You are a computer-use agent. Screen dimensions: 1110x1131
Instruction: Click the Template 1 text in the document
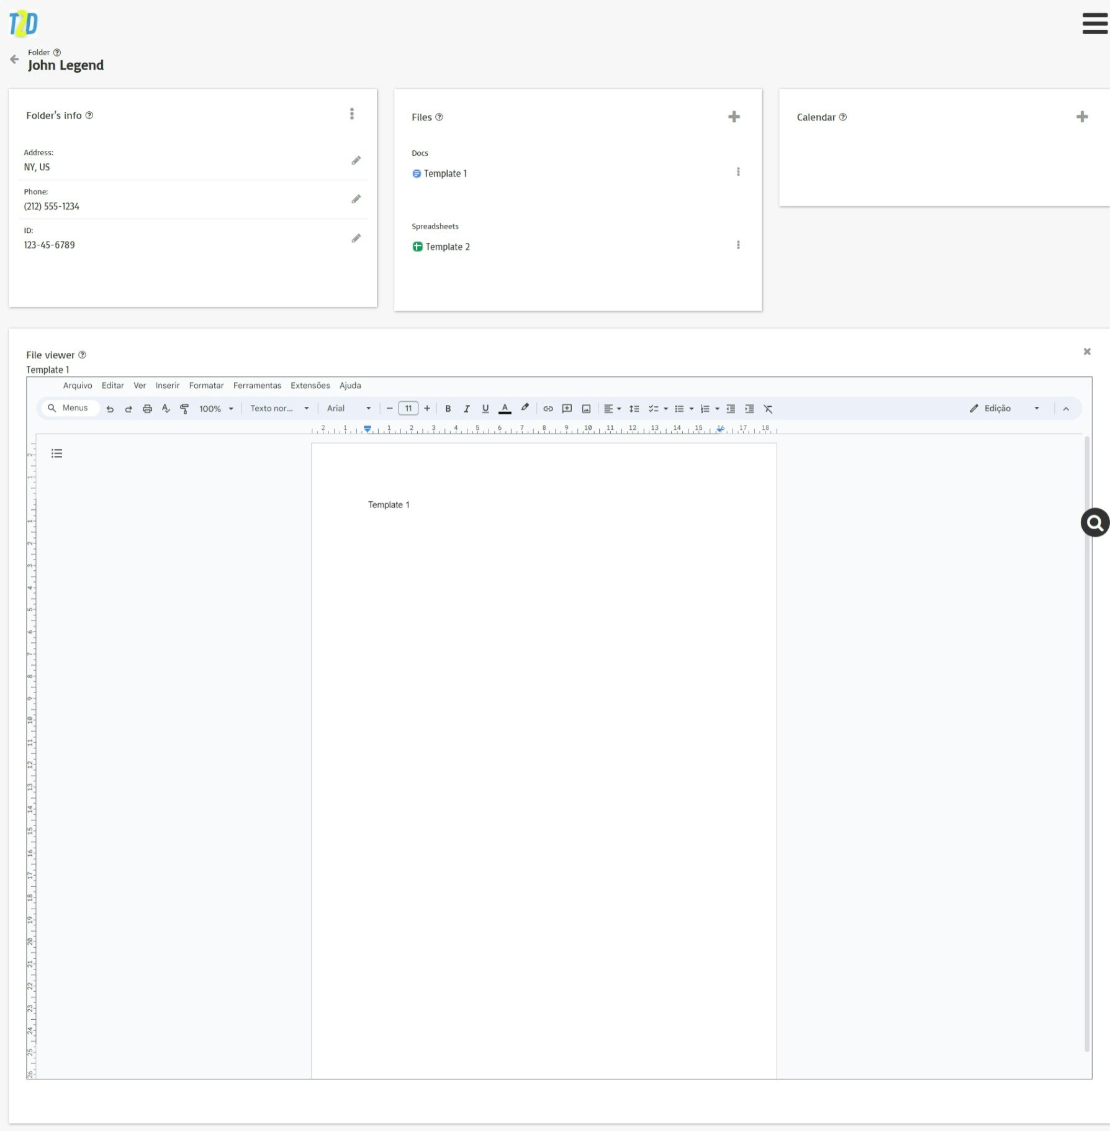[389, 505]
